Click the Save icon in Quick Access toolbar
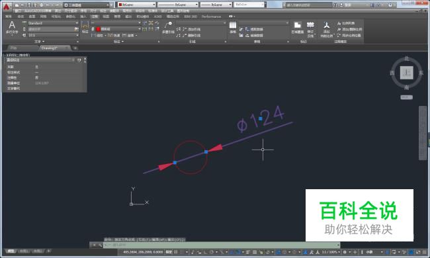The image size is (430, 258). click(29, 5)
